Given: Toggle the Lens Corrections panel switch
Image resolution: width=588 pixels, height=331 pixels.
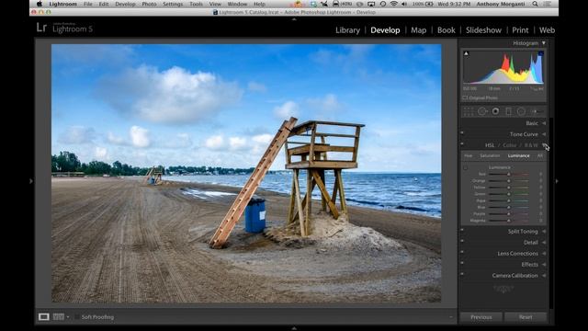Looking at the screenshot, I should pyautogui.click(x=462, y=252).
